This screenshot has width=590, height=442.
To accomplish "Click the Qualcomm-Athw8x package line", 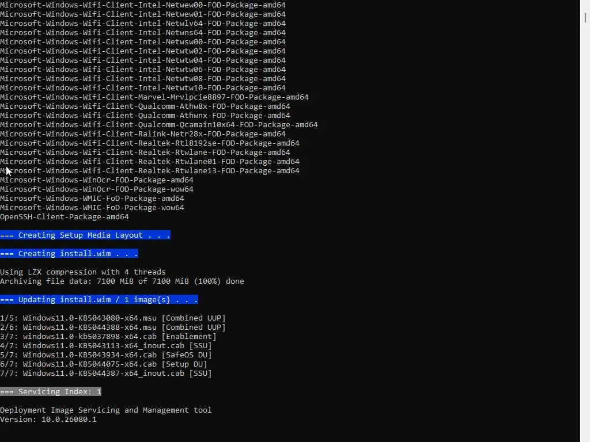I will pyautogui.click(x=145, y=106).
